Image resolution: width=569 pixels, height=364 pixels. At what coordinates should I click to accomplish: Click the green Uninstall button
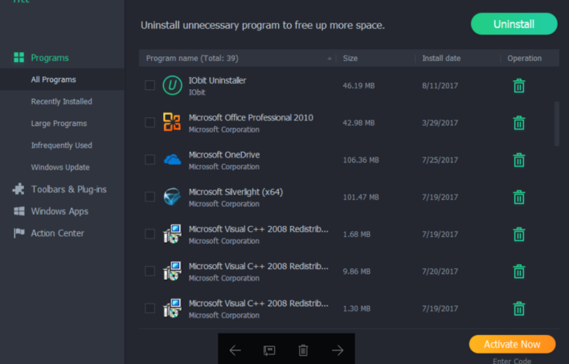point(514,24)
